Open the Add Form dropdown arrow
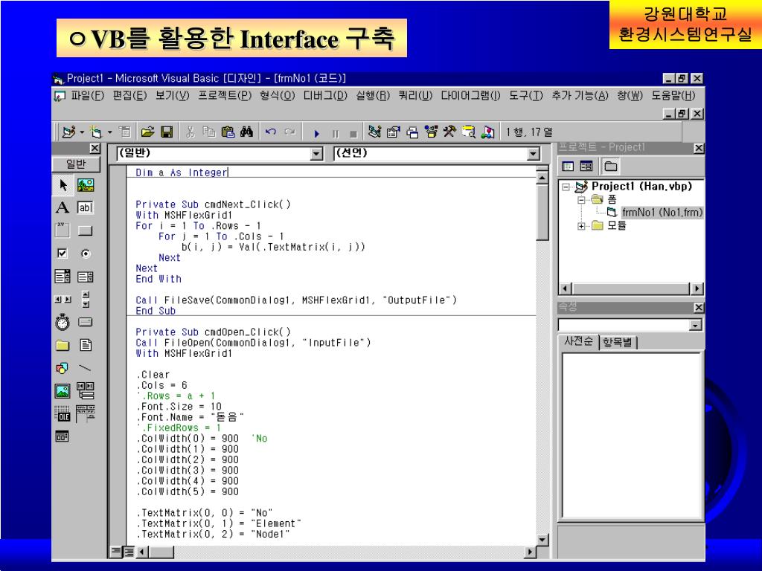Image resolution: width=762 pixels, height=571 pixels. click(x=109, y=132)
